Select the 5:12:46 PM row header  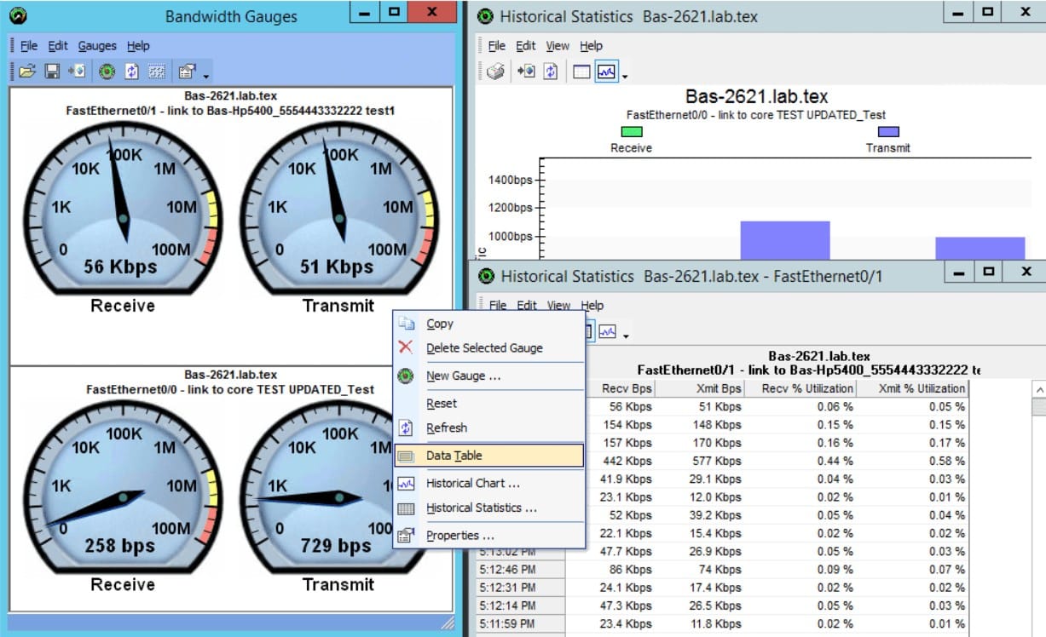click(521, 570)
